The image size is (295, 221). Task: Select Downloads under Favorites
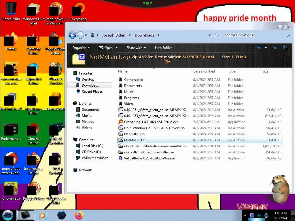(90, 85)
